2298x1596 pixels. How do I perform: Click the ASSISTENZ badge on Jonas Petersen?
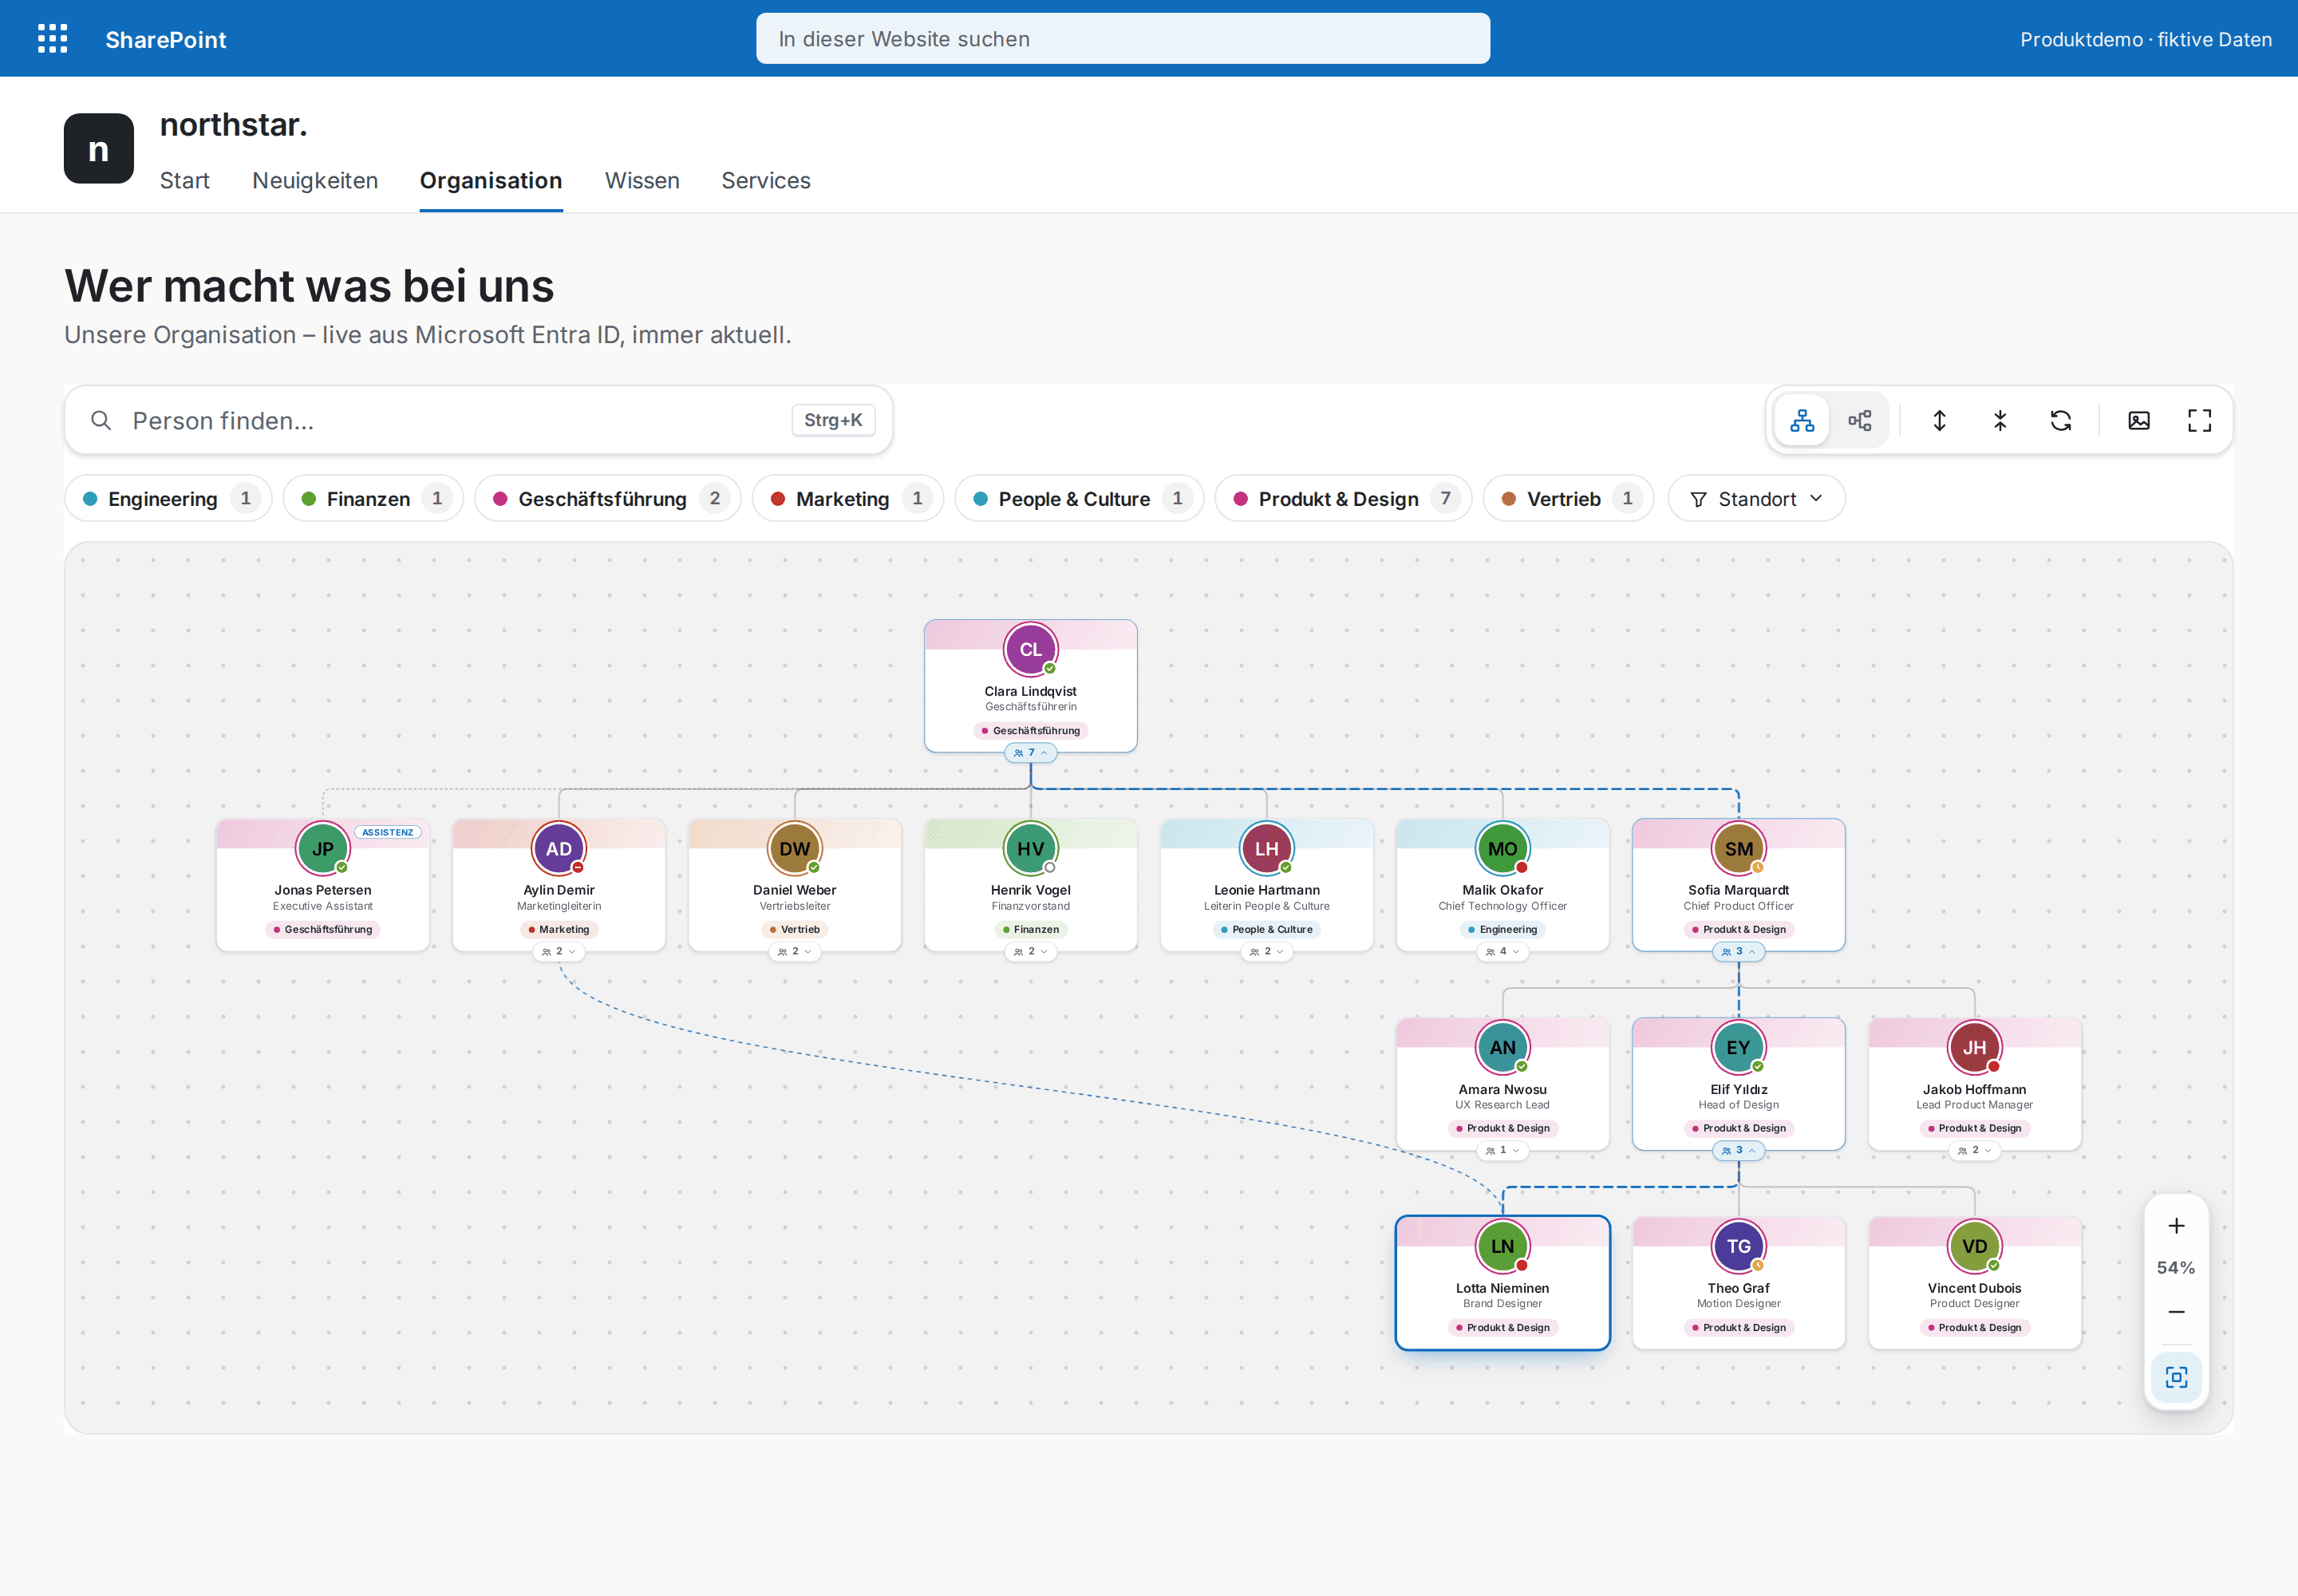pyautogui.click(x=387, y=832)
